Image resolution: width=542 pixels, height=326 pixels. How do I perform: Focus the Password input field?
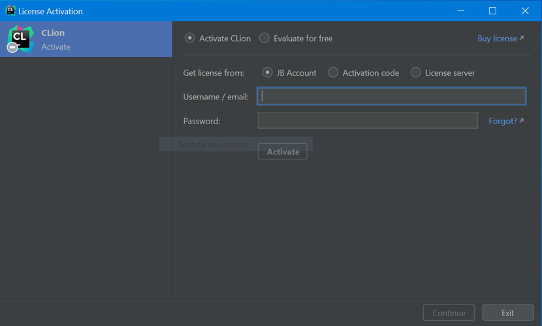click(x=368, y=120)
